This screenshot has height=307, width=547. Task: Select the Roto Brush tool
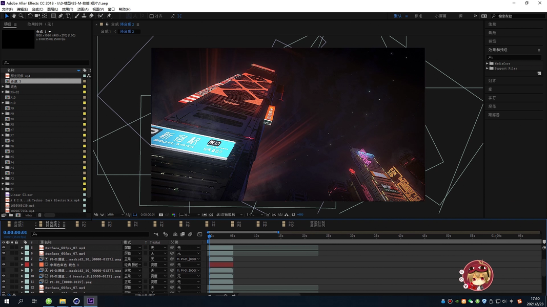(x=100, y=16)
